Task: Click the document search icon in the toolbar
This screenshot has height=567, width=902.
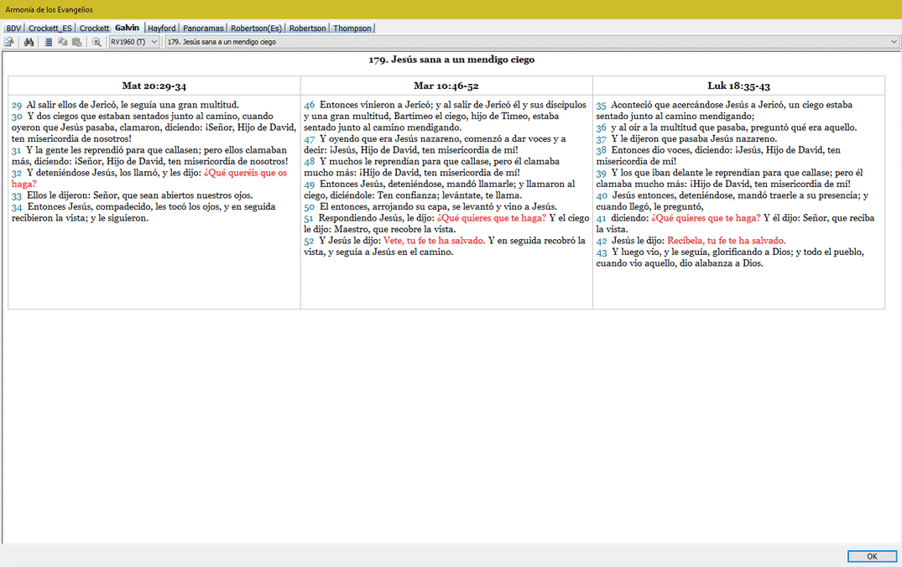Action: click(9, 42)
